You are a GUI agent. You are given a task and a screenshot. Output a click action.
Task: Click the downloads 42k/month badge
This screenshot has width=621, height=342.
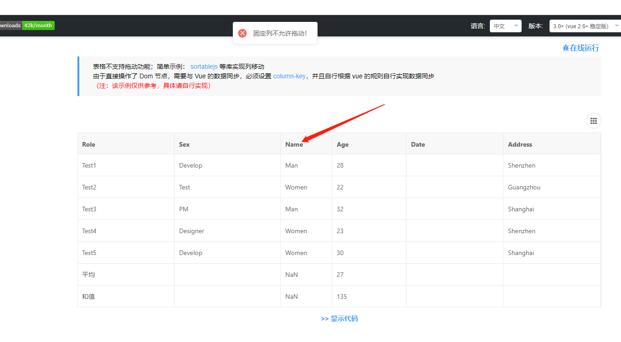(x=27, y=26)
